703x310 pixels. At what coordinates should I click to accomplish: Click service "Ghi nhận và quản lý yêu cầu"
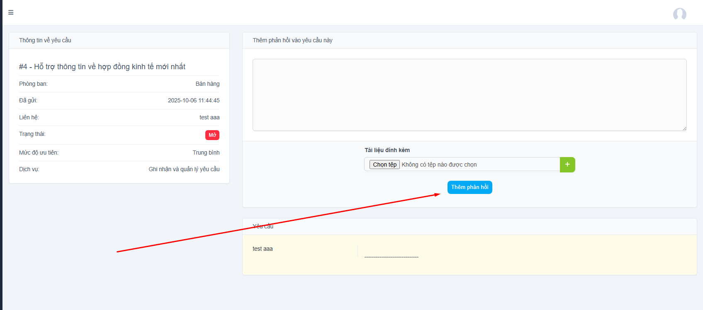point(184,169)
